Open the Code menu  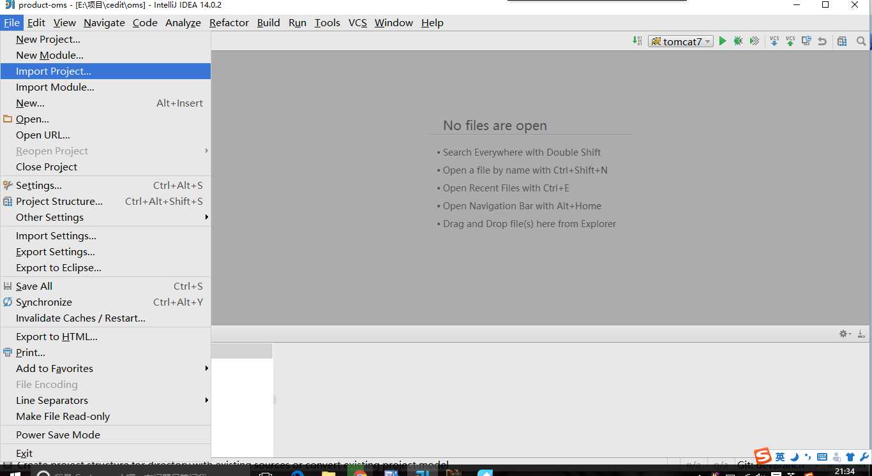point(145,22)
